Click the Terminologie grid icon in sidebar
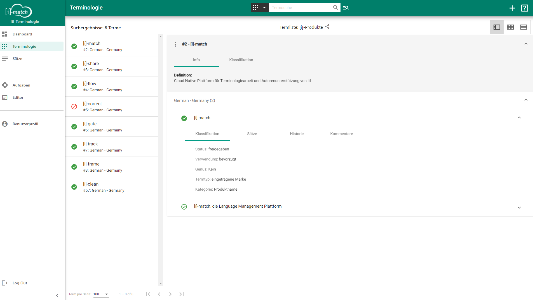 (x=5, y=46)
